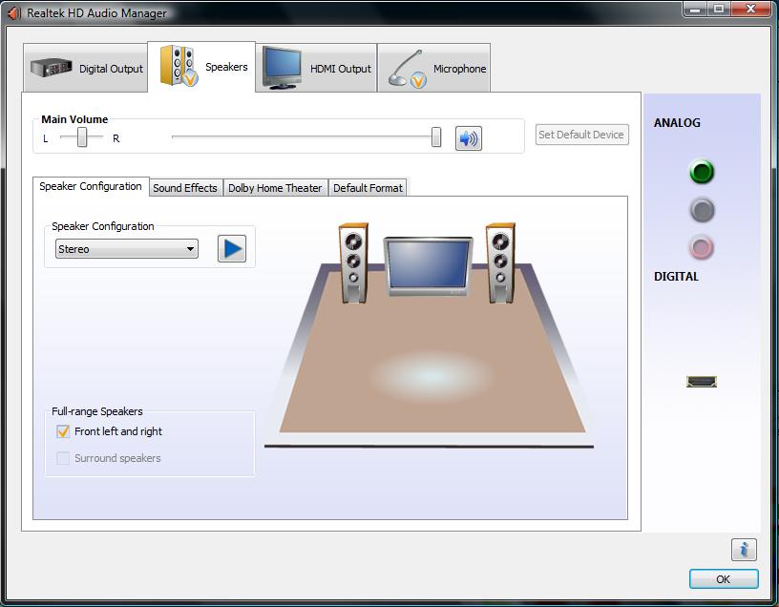Screen dimensions: 779x607
Task: Close the Realtek HD Audio Manager window
Action: coord(751,9)
